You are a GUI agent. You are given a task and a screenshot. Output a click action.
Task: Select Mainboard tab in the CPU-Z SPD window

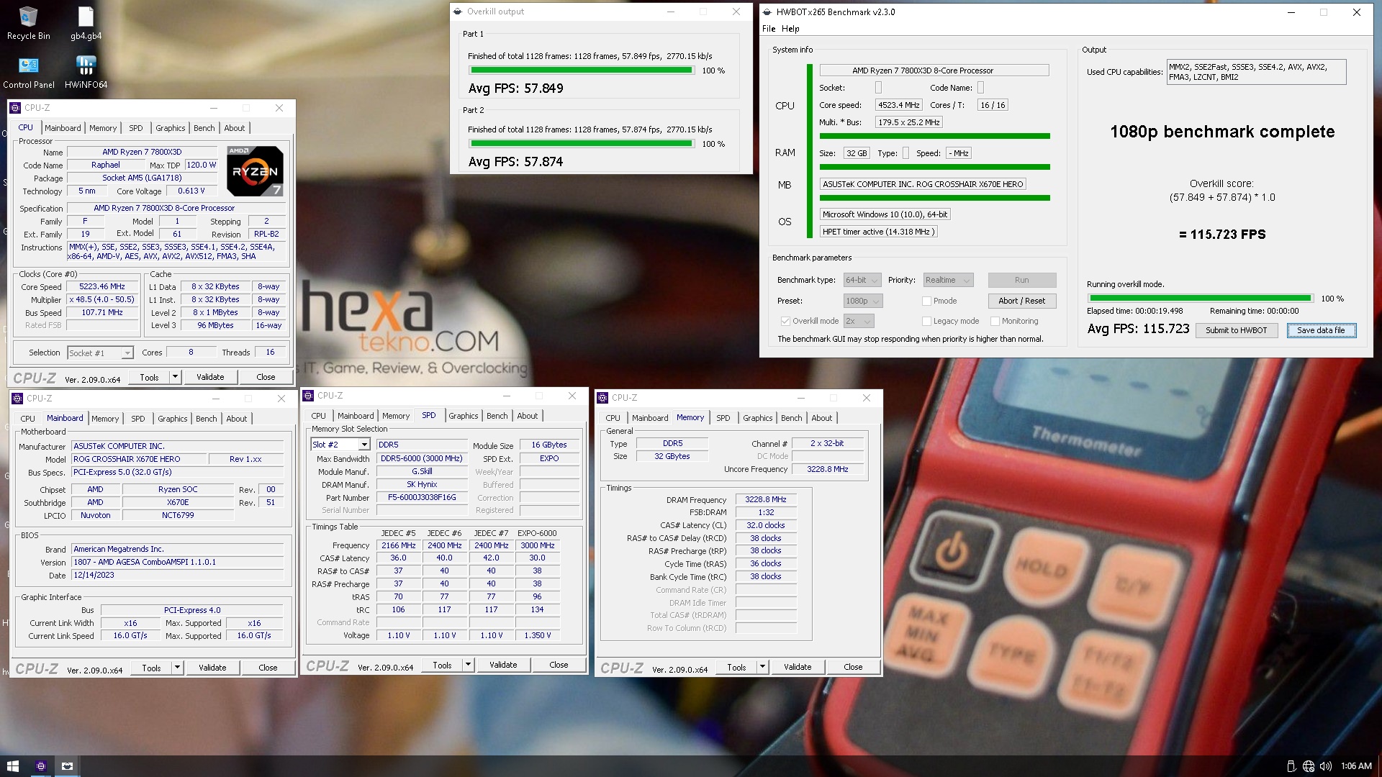[356, 416]
